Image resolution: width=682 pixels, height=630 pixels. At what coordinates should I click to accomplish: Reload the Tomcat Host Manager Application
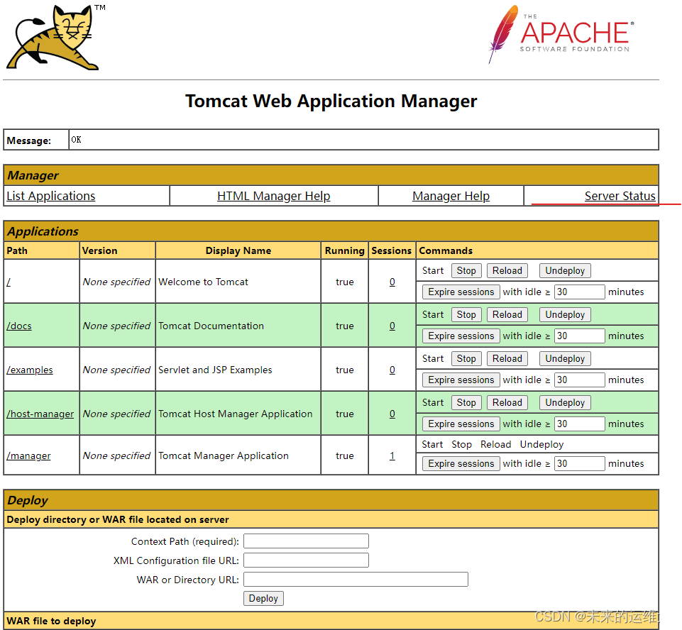tap(507, 402)
